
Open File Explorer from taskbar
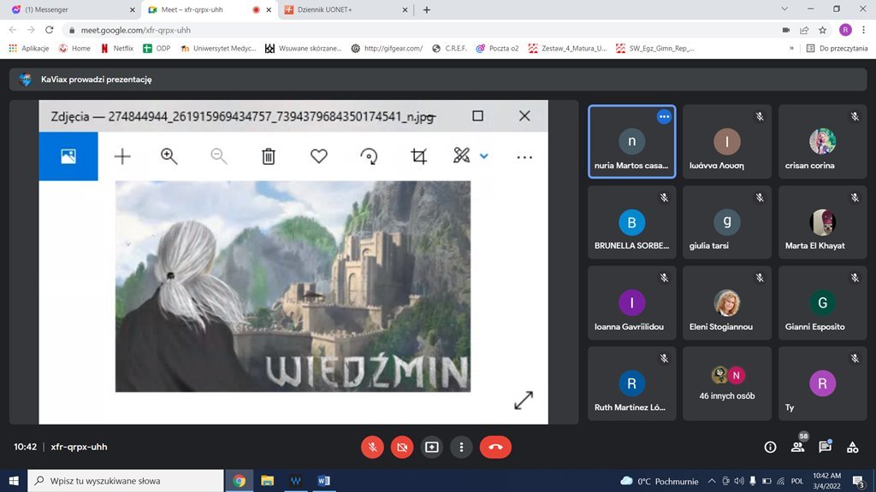(267, 480)
